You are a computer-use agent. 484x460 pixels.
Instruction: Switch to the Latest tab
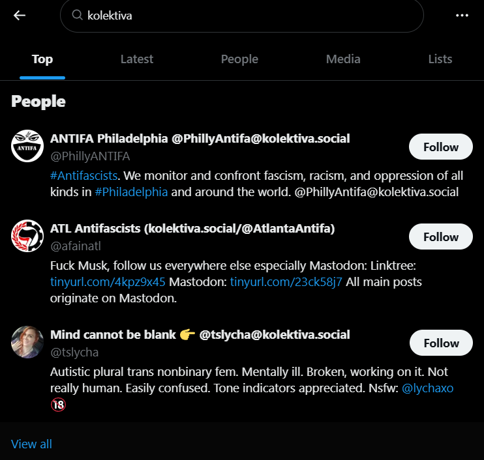point(137,59)
